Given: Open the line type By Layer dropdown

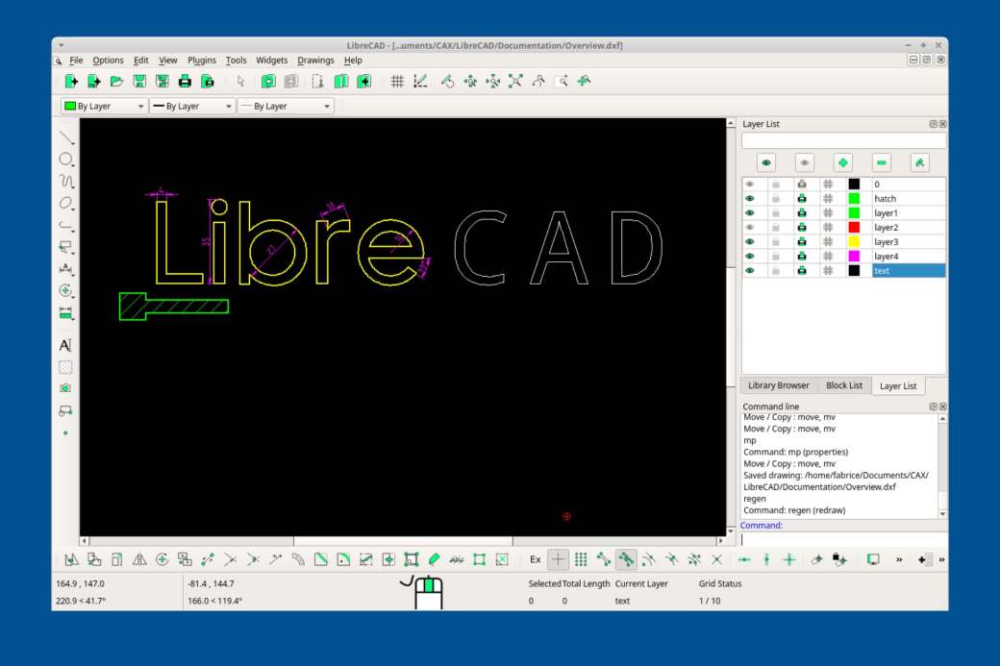Looking at the screenshot, I should pyautogui.click(x=286, y=107).
